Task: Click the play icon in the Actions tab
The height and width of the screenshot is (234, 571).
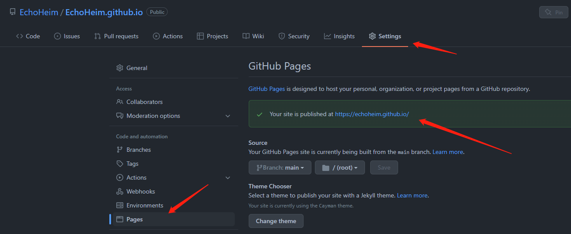Action: tap(156, 36)
